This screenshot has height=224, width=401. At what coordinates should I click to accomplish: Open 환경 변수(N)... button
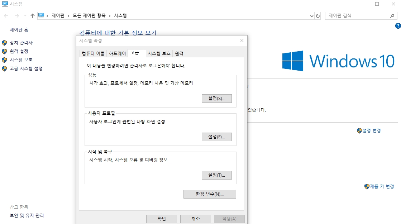(210, 194)
